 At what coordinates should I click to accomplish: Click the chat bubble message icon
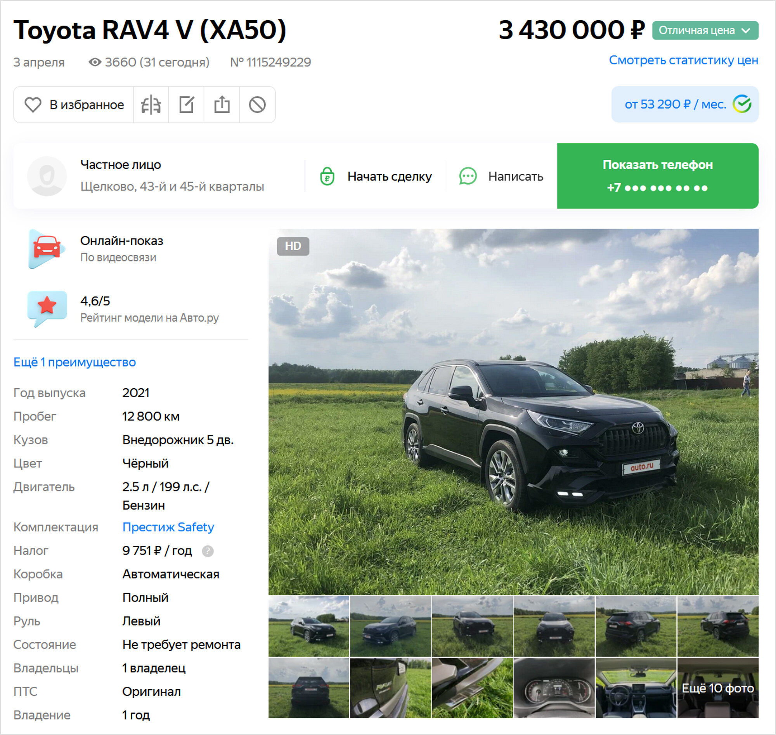468,176
